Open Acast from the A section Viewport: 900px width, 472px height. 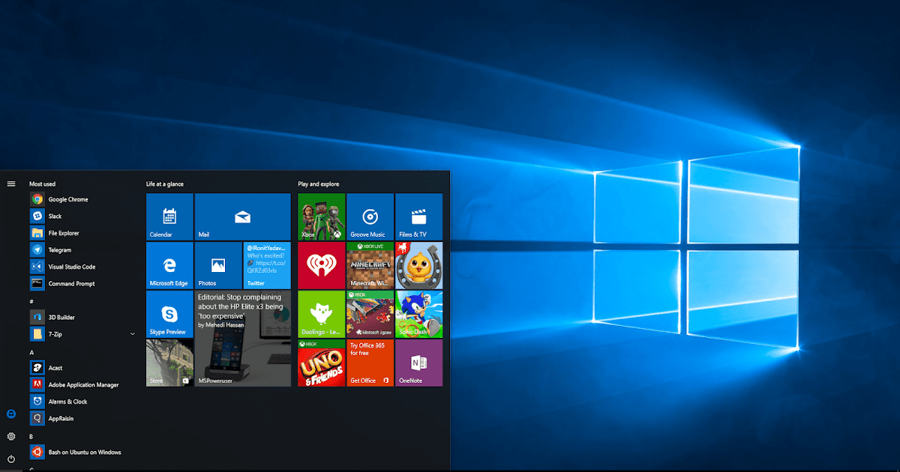point(82,368)
